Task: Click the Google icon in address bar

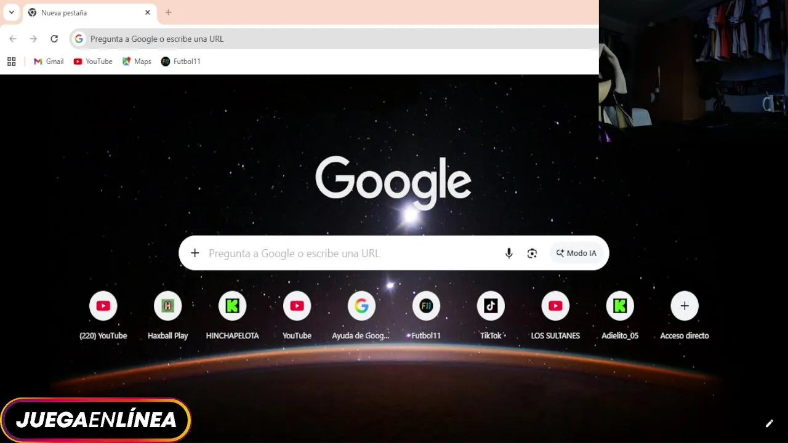Action: (79, 39)
